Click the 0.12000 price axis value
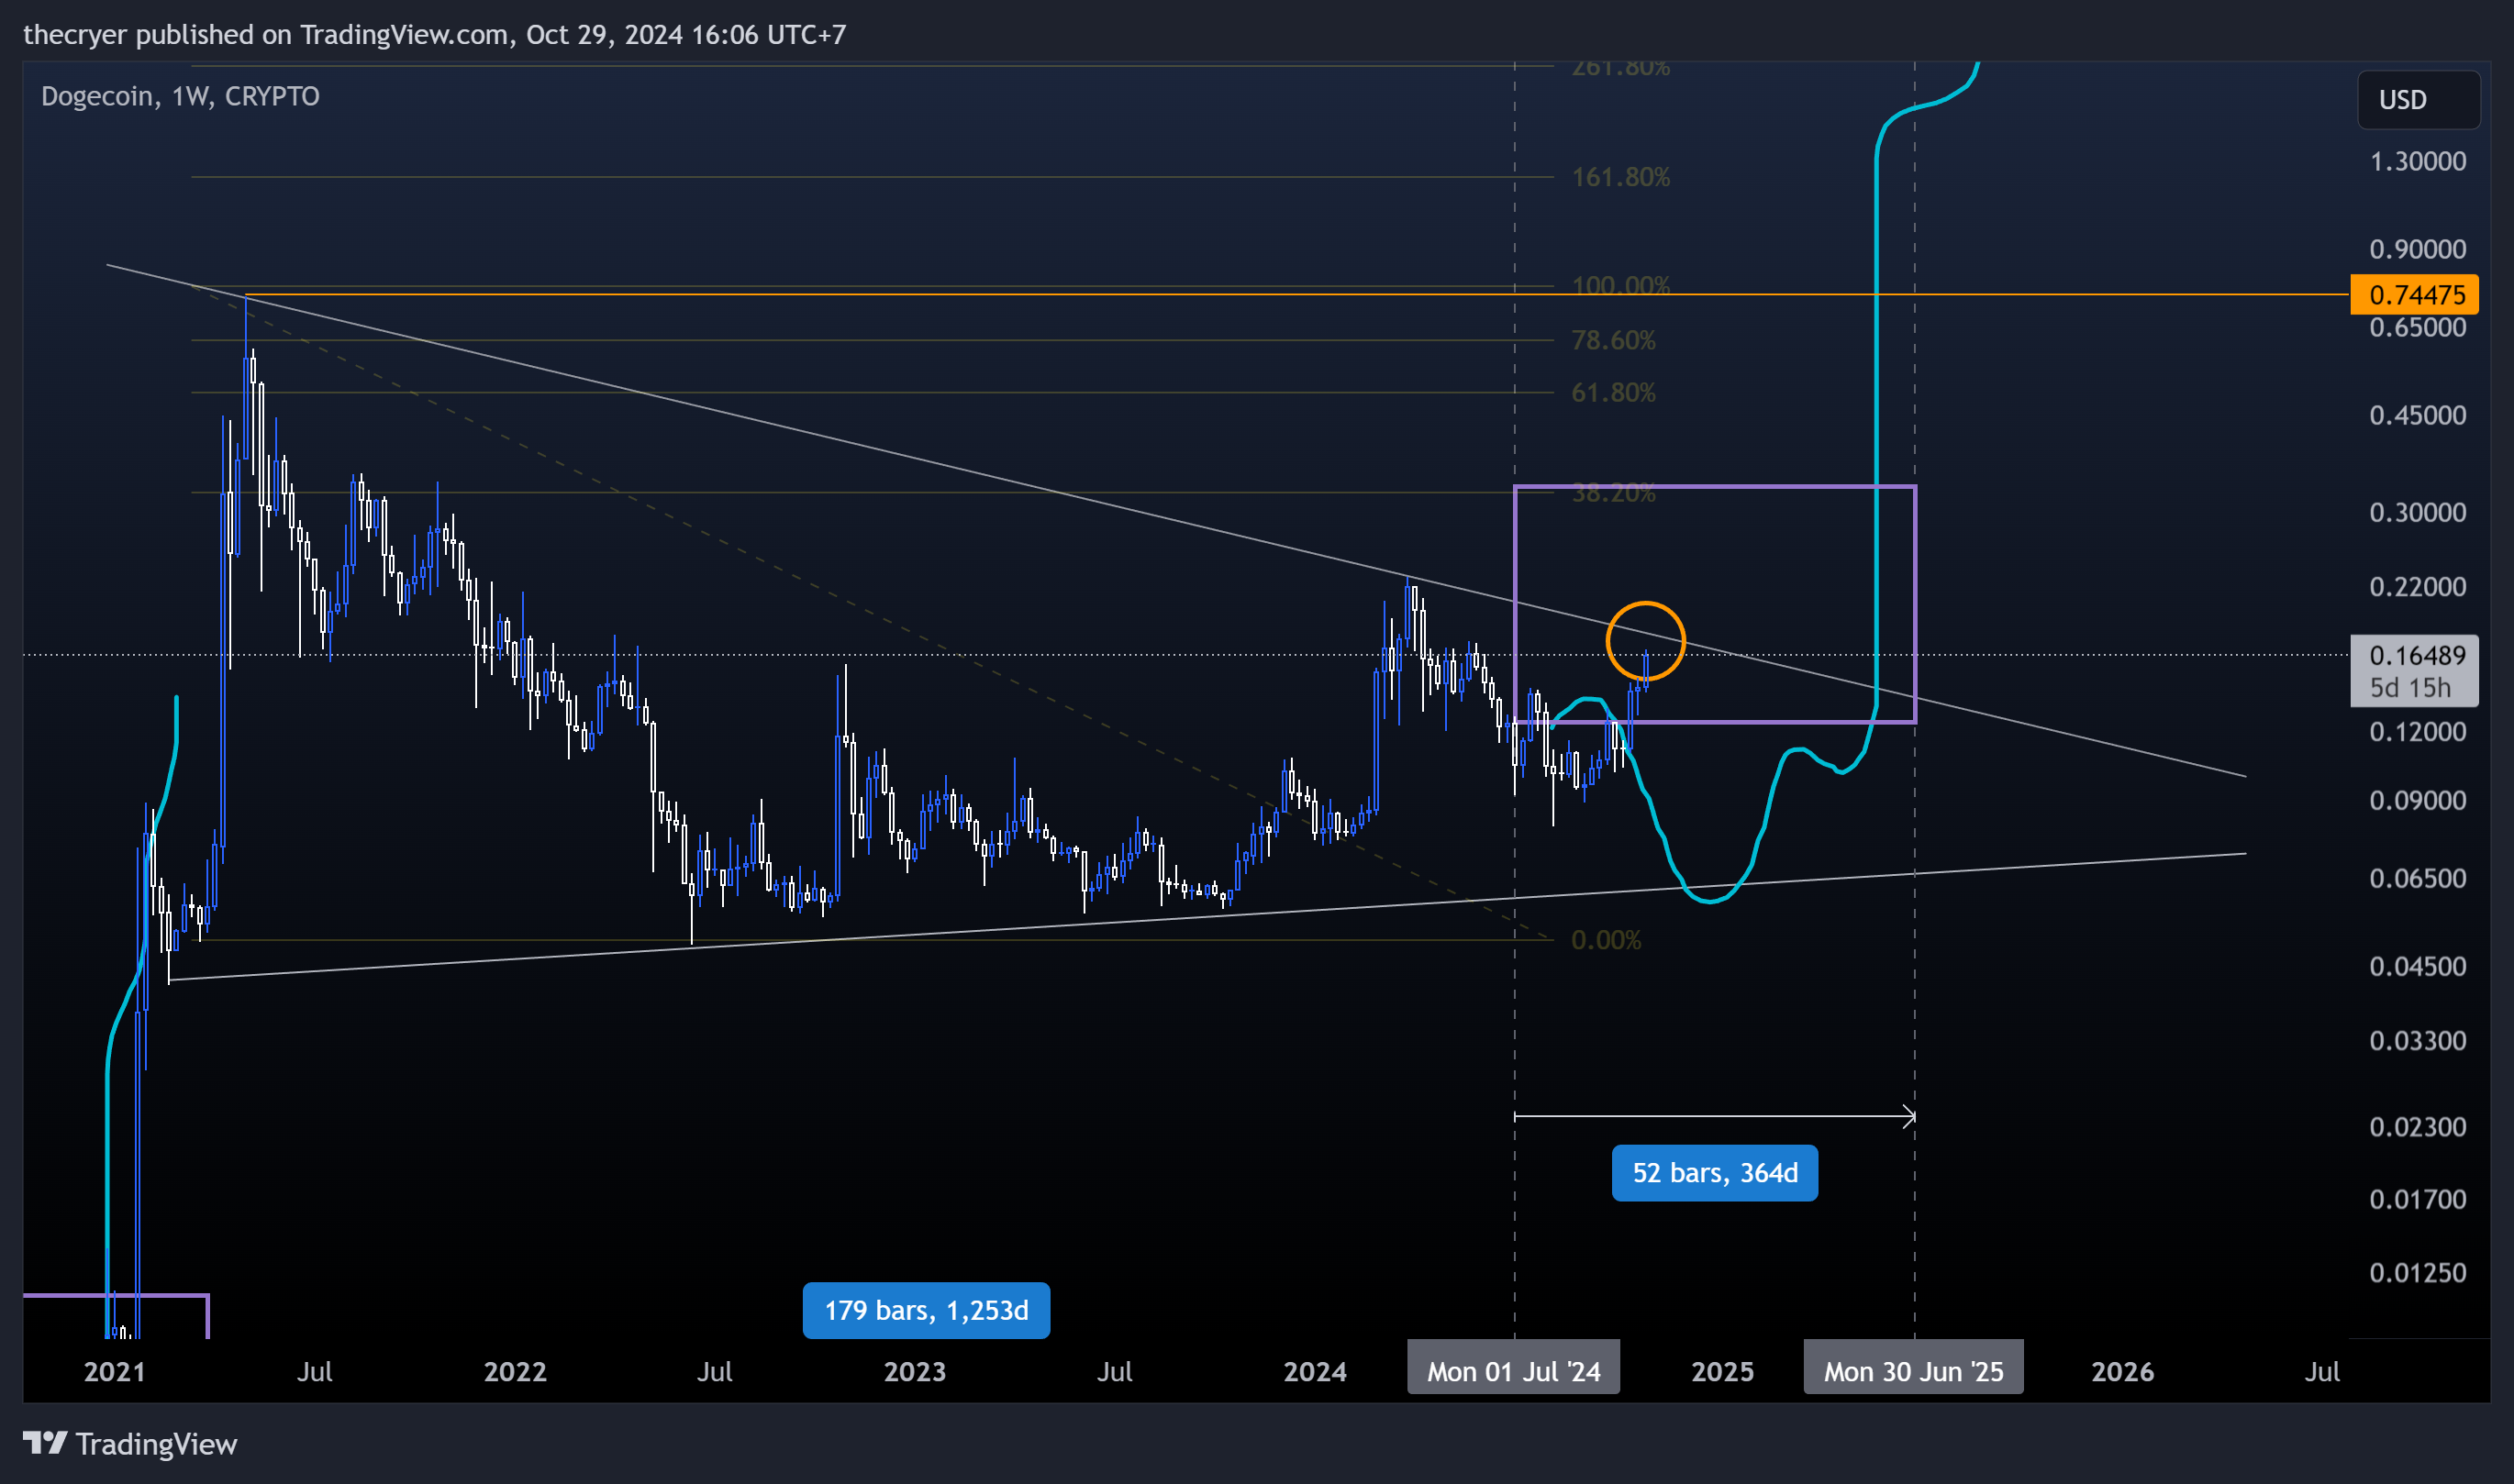 (2417, 731)
